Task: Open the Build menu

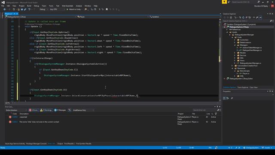Action: point(29,6)
